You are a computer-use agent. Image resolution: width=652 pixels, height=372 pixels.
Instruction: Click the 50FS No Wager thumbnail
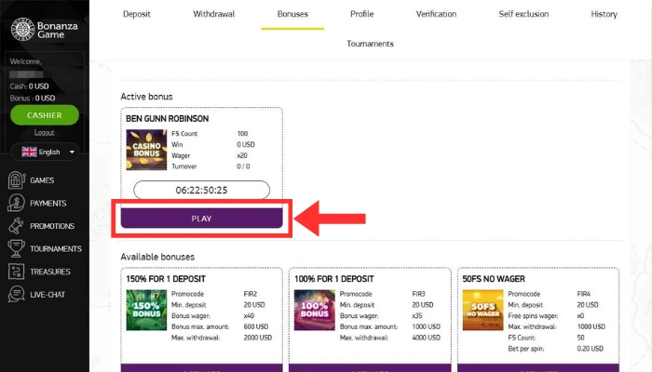[x=482, y=310]
